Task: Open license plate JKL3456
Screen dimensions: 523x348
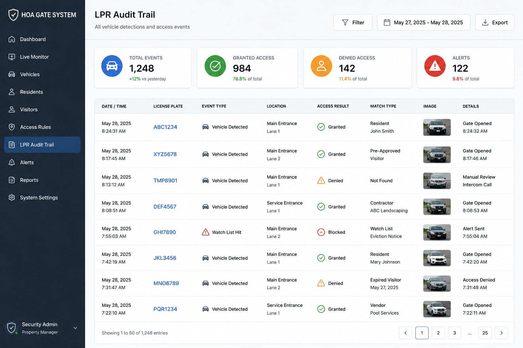Action: pyautogui.click(x=165, y=258)
